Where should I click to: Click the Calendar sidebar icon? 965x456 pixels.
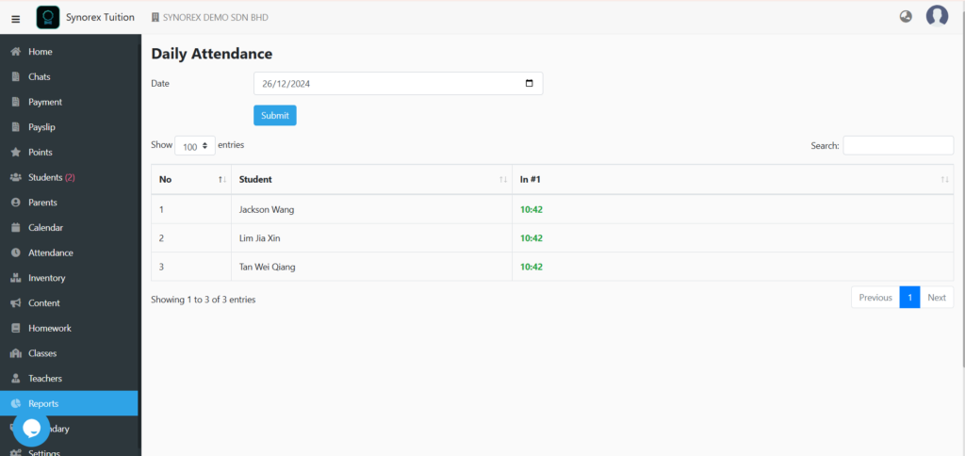tap(16, 228)
